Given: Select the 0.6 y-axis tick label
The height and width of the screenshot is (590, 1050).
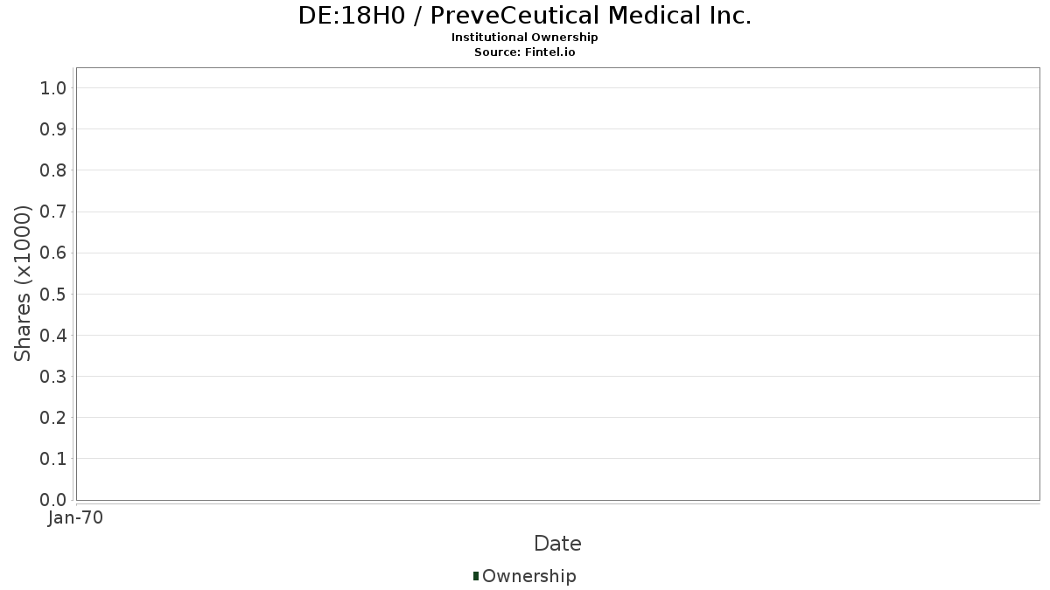Looking at the screenshot, I should 53,253.
